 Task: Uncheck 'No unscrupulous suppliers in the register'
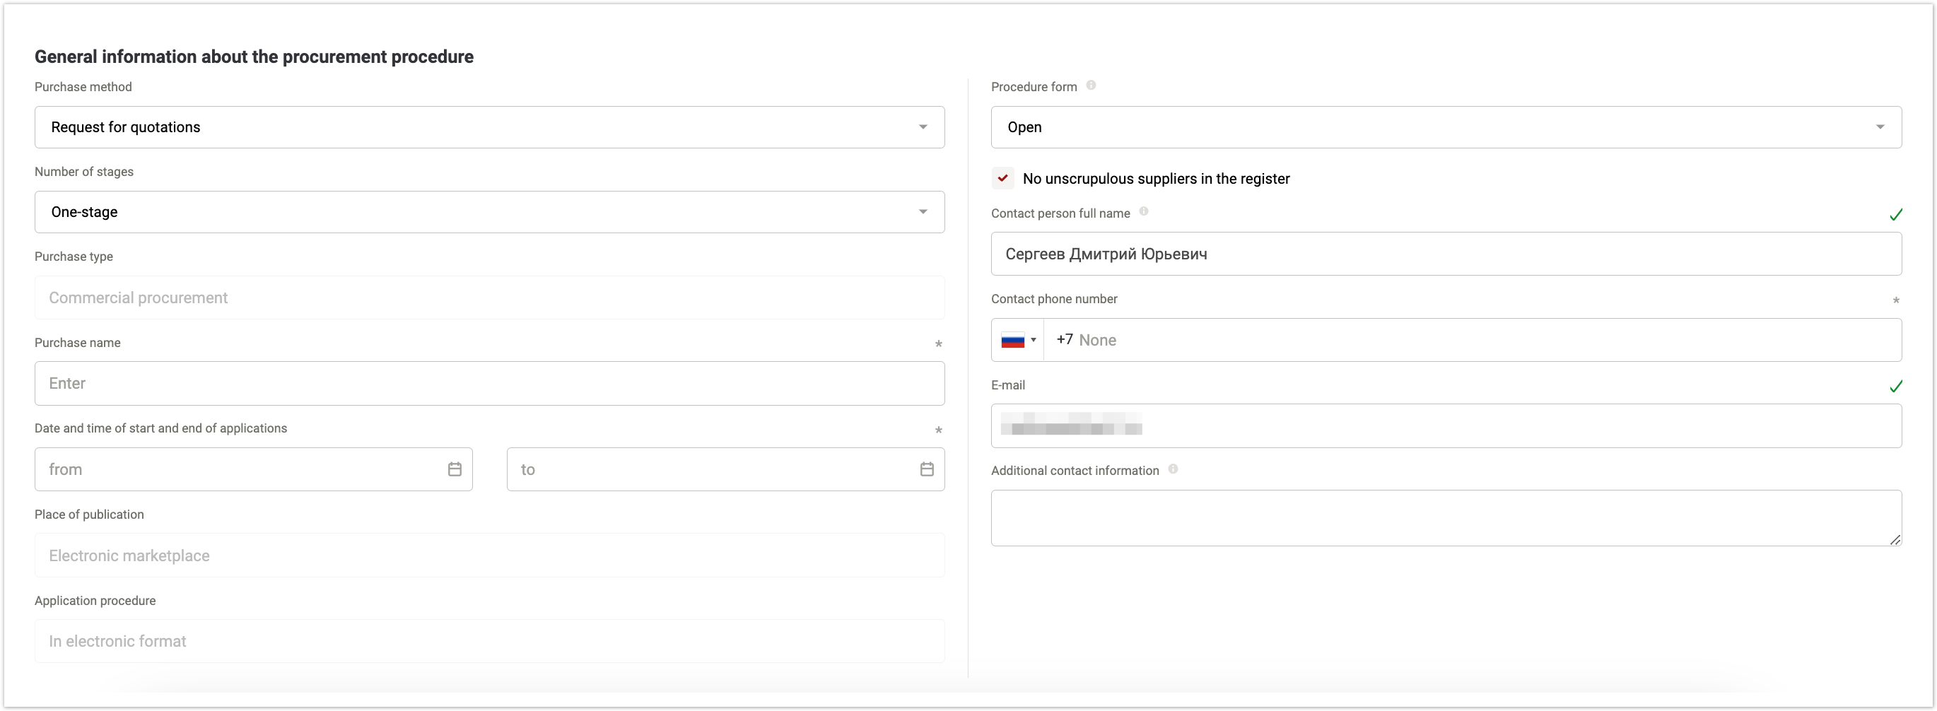[x=1002, y=178]
